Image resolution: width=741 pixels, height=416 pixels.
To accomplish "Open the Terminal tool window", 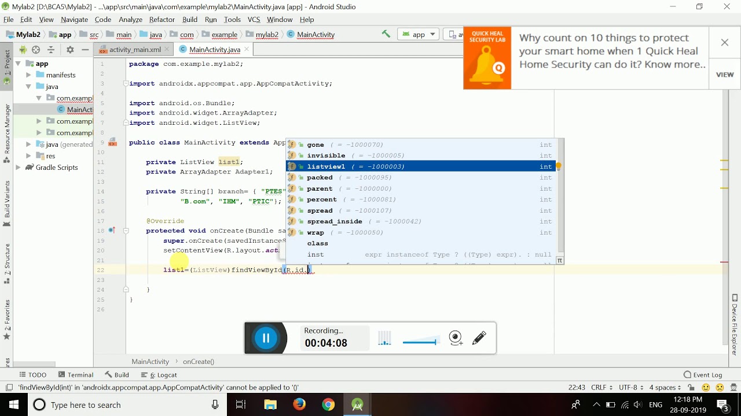I will [76, 375].
